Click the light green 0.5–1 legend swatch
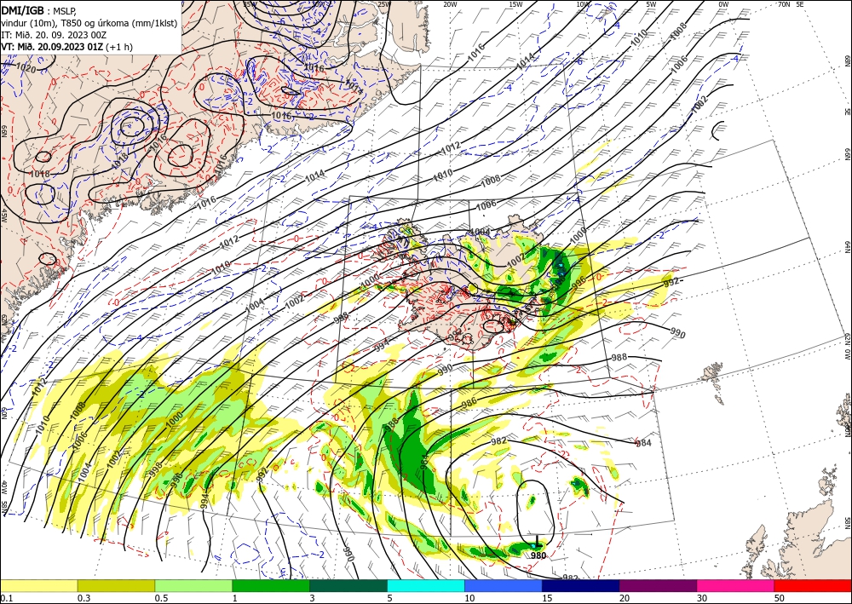 [x=193, y=585]
